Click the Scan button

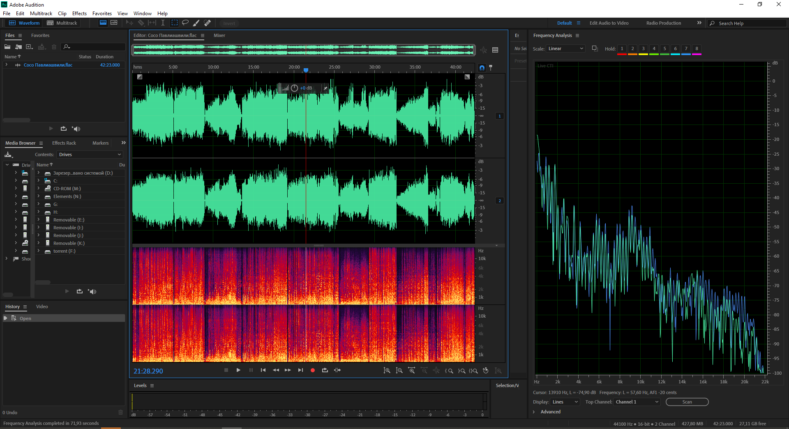tap(687, 402)
